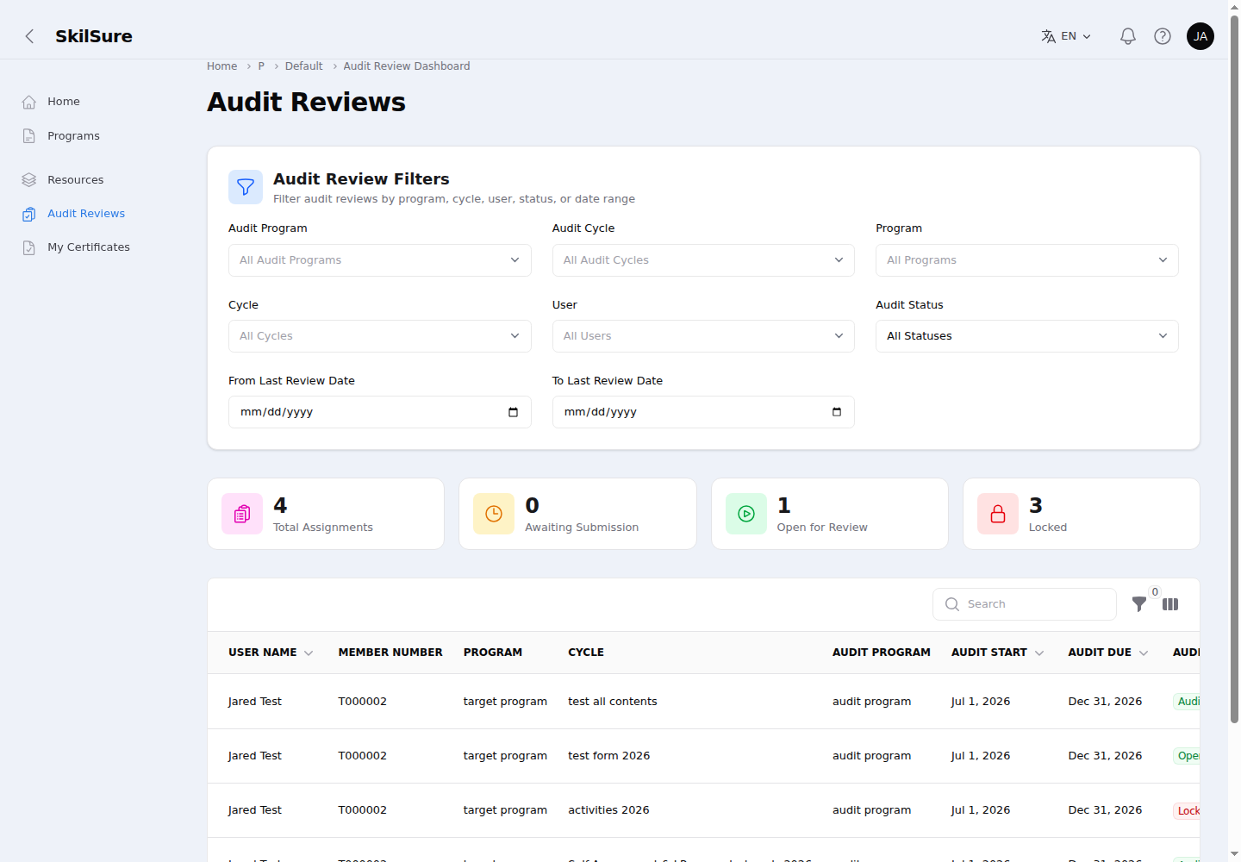This screenshot has height=862, width=1241.
Task: Select the 'activities 2026' cycle cell
Action: pyautogui.click(x=608, y=810)
